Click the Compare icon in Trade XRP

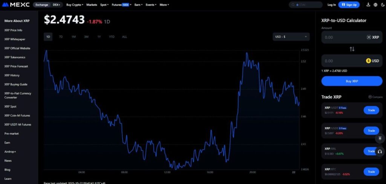[375, 97]
